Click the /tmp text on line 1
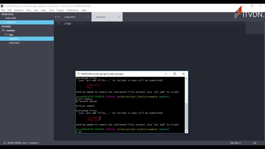 pyautogui.click(x=67, y=24)
